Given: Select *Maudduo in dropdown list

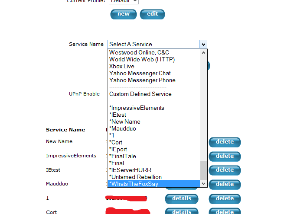Looking at the screenshot, I should [x=154, y=128].
